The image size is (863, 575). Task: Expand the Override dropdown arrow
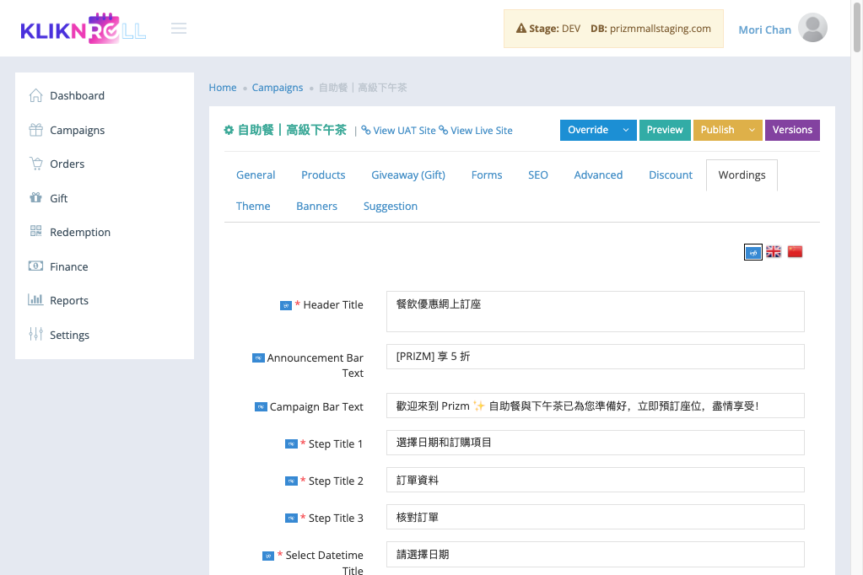coord(626,130)
